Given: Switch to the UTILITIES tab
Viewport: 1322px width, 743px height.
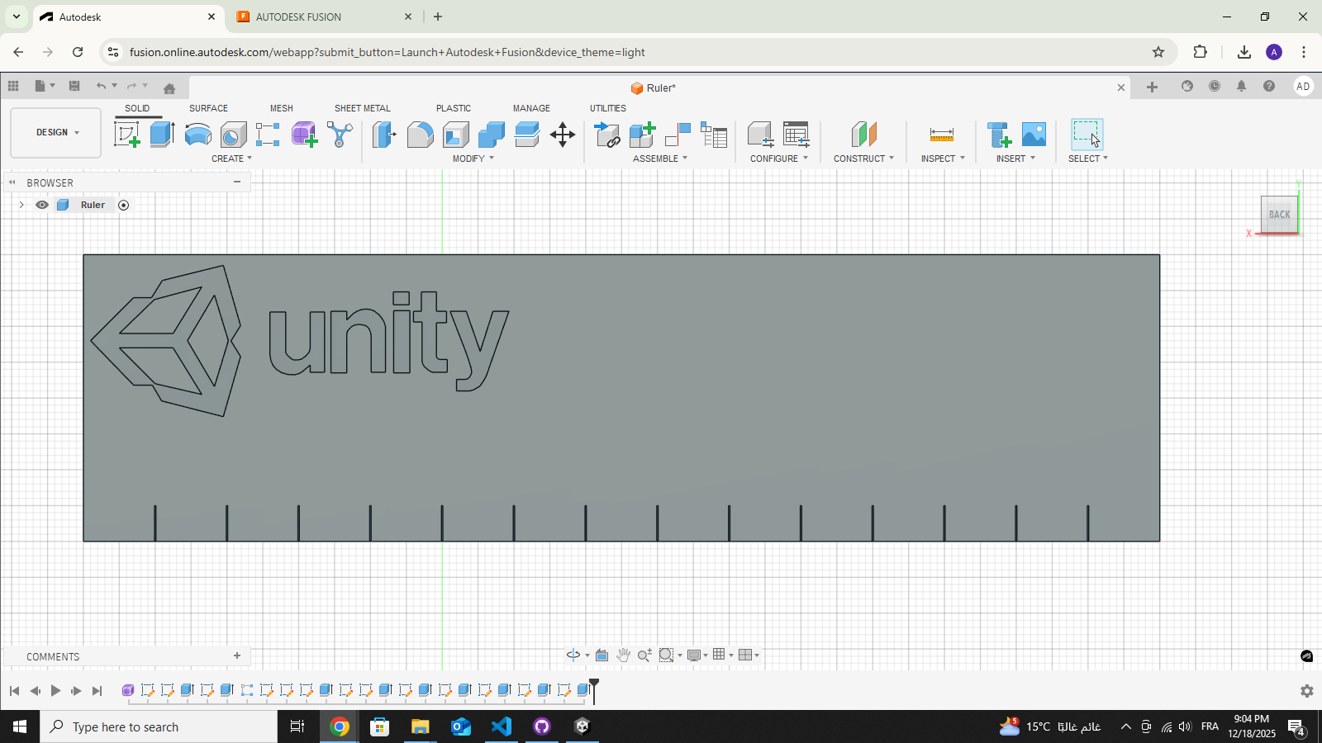Looking at the screenshot, I should point(608,108).
